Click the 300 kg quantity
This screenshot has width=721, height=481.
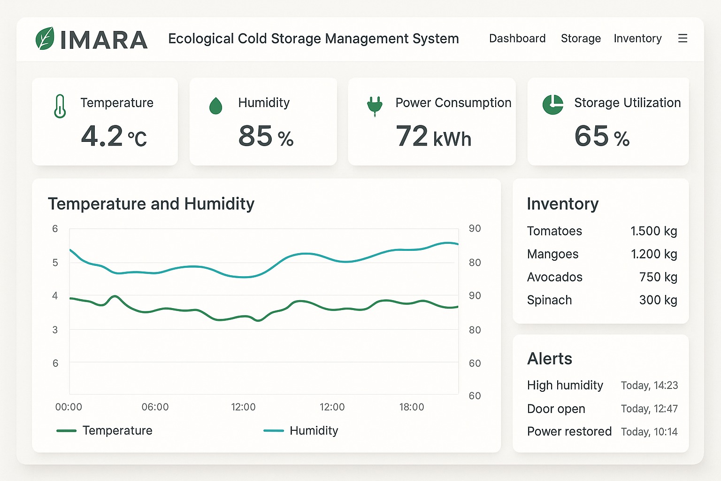(x=658, y=300)
